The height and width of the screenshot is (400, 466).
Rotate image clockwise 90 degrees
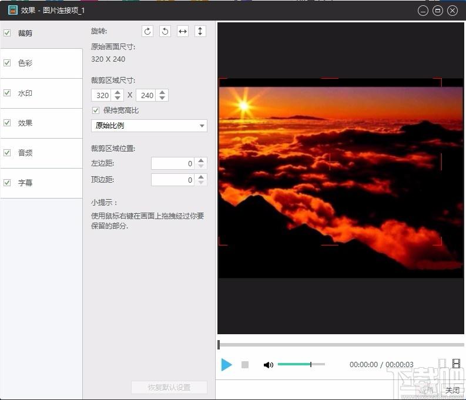tap(147, 31)
